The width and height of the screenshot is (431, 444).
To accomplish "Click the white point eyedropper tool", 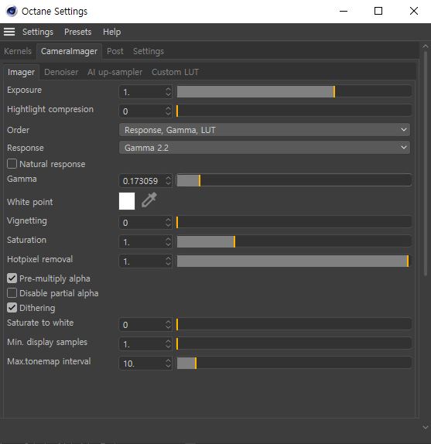I will [x=149, y=200].
